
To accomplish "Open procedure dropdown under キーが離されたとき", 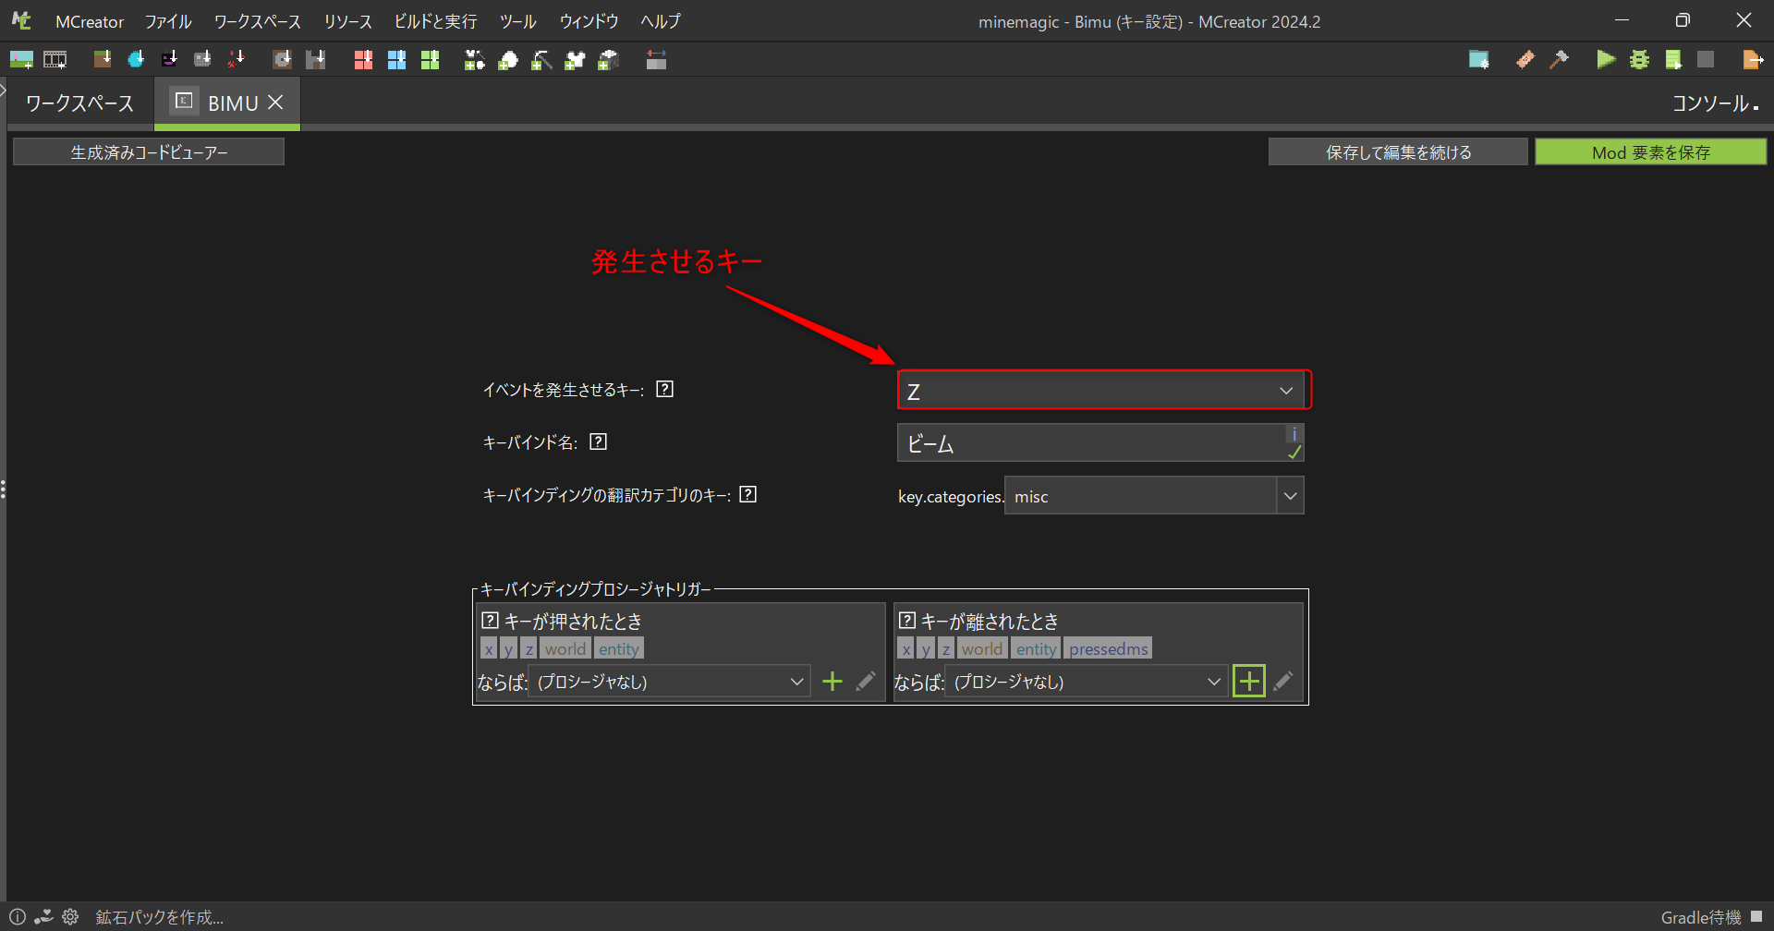I will [1086, 682].
